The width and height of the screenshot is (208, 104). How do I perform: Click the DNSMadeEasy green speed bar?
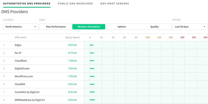tap(92, 100)
